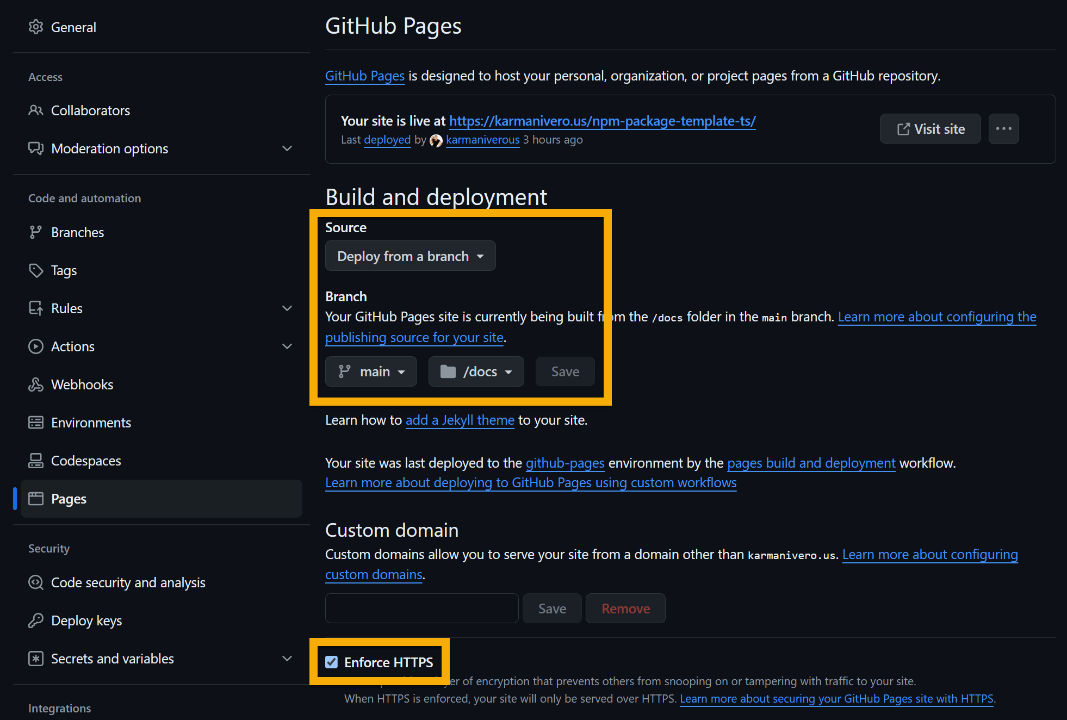Image resolution: width=1067 pixels, height=720 pixels.
Task: Click the Branches git icon in sidebar
Action: [36, 232]
